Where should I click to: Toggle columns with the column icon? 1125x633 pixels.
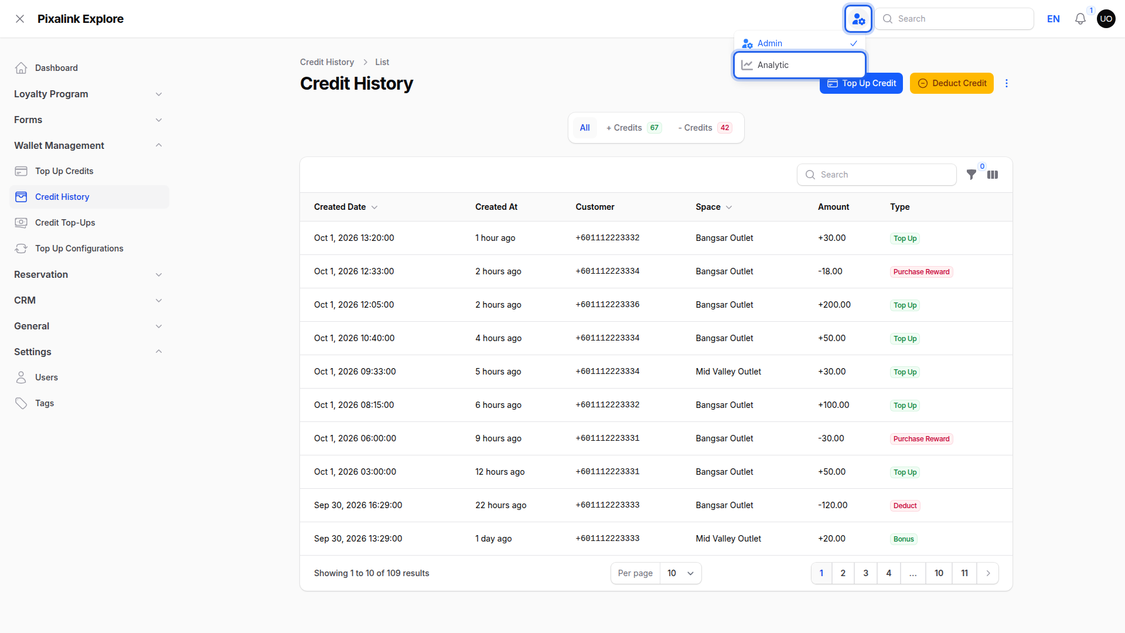pyautogui.click(x=993, y=175)
